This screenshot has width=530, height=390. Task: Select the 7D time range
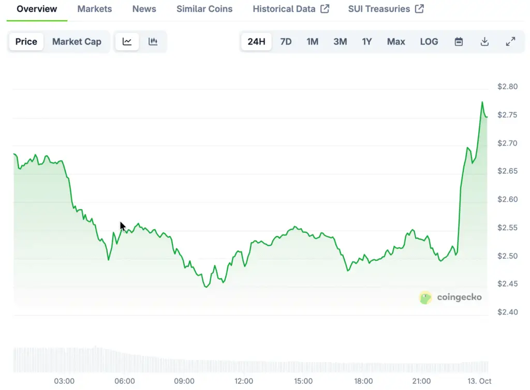click(286, 42)
